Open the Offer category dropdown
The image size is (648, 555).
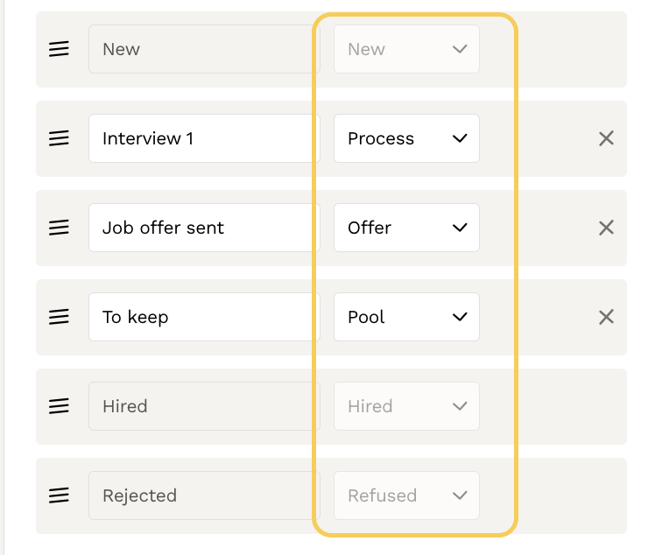[406, 228]
